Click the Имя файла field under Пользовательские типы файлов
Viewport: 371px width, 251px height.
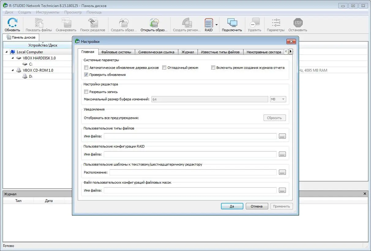coord(190,136)
